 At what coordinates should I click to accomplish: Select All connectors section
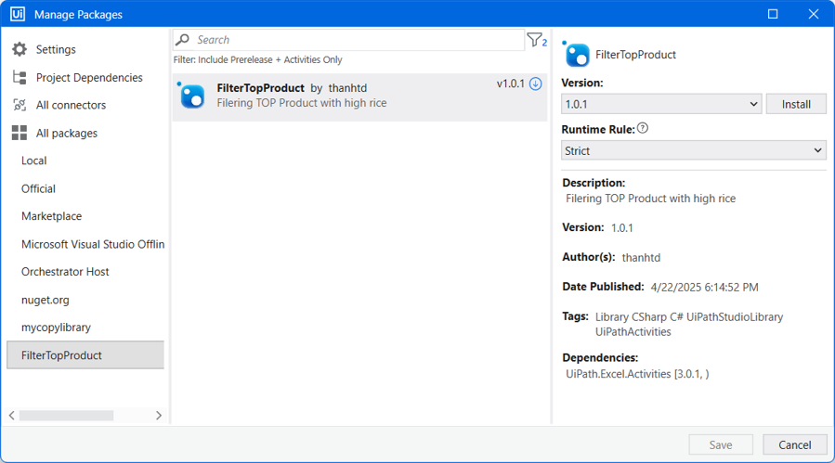(x=71, y=106)
